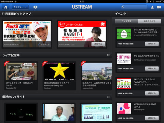Switch to the 過去のライブ tab

pyautogui.click(x=149, y=21)
